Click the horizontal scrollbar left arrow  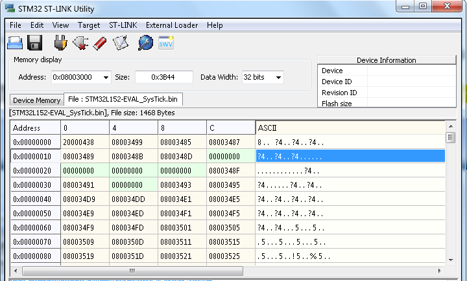coord(16,271)
